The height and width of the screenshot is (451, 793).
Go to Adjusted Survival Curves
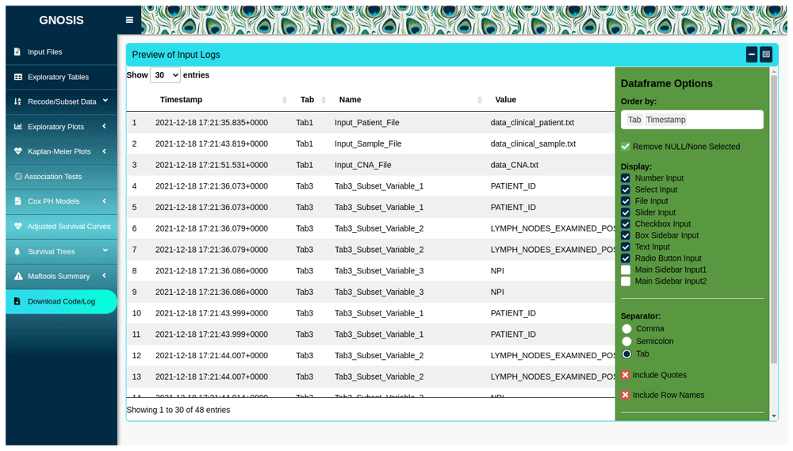tap(68, 227)
